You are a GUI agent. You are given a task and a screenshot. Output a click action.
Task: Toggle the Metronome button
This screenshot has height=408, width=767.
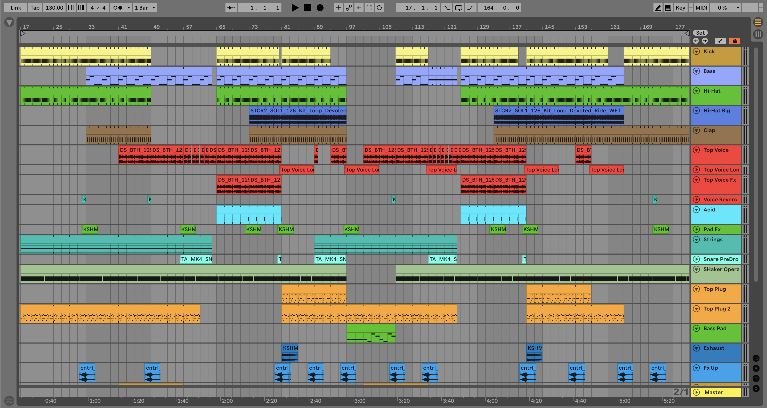pyautogui.click(x=118, y=8)
